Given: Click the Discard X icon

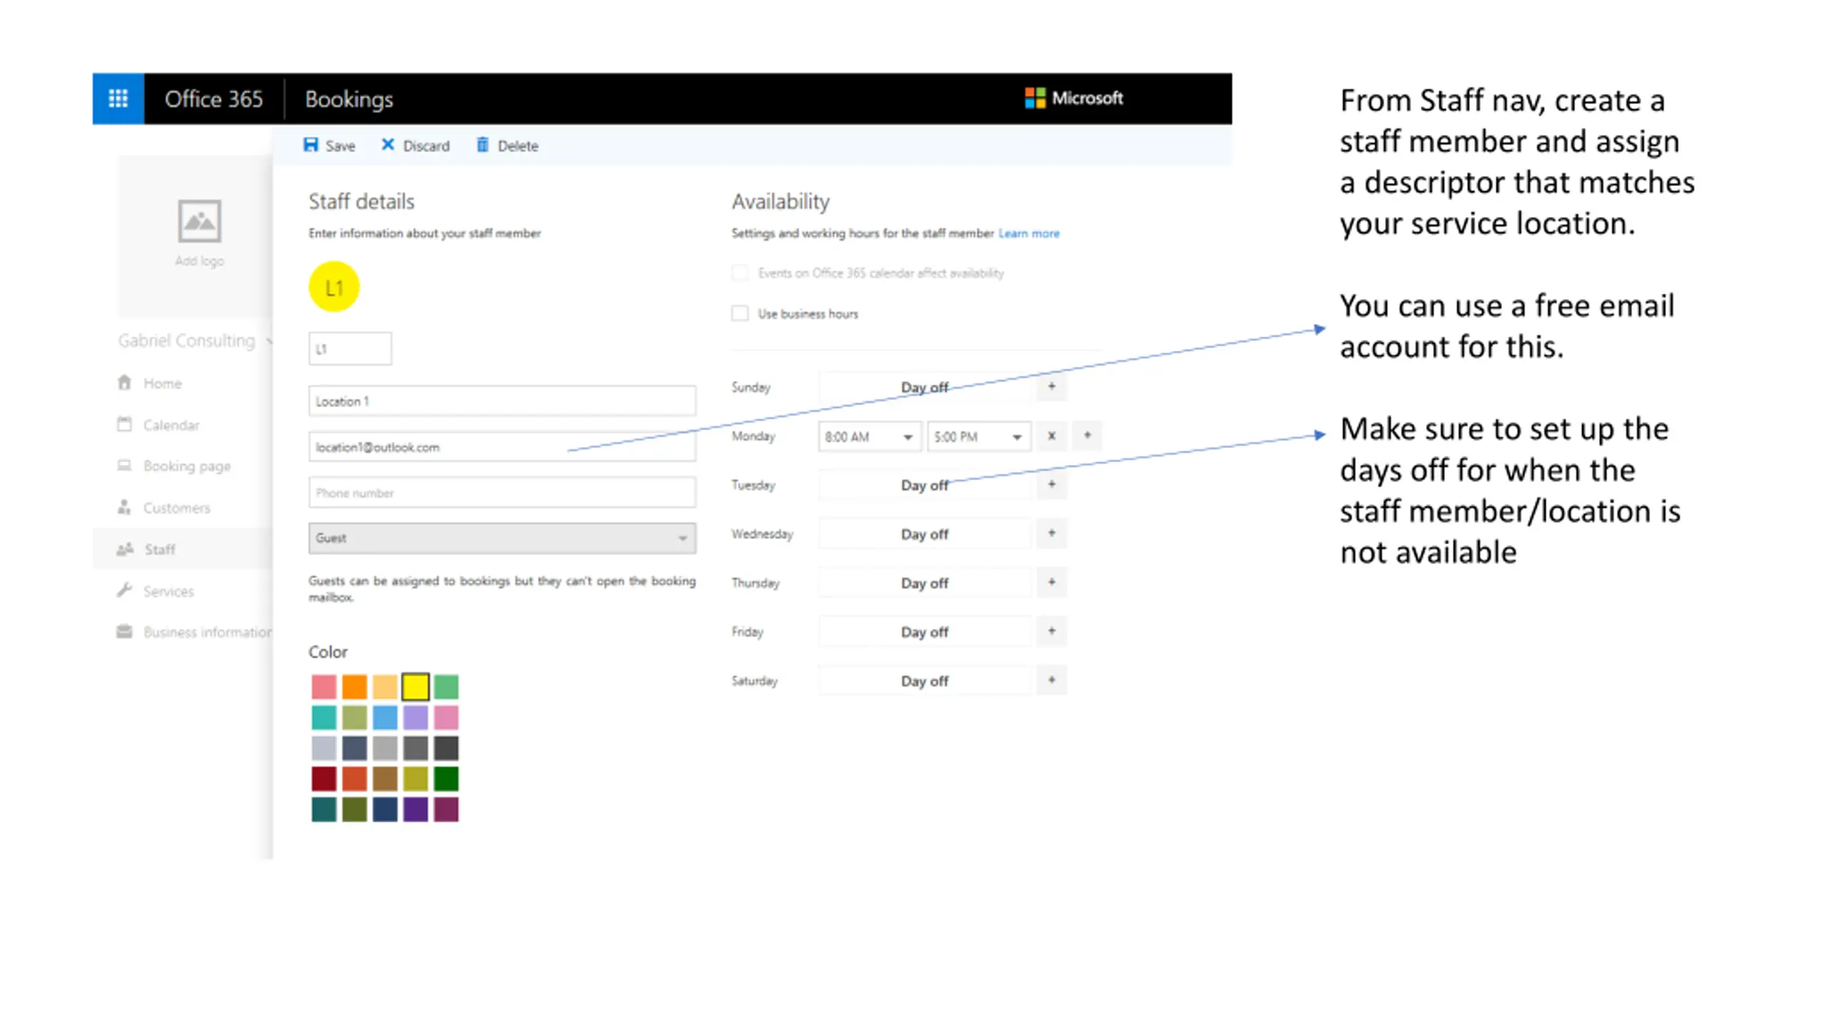Looking at the screenshot, I should 387,145.
